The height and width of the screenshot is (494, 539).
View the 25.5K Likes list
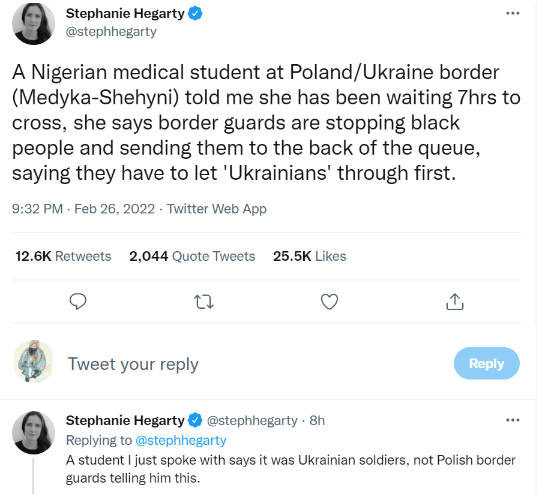[x=310, y=256]
